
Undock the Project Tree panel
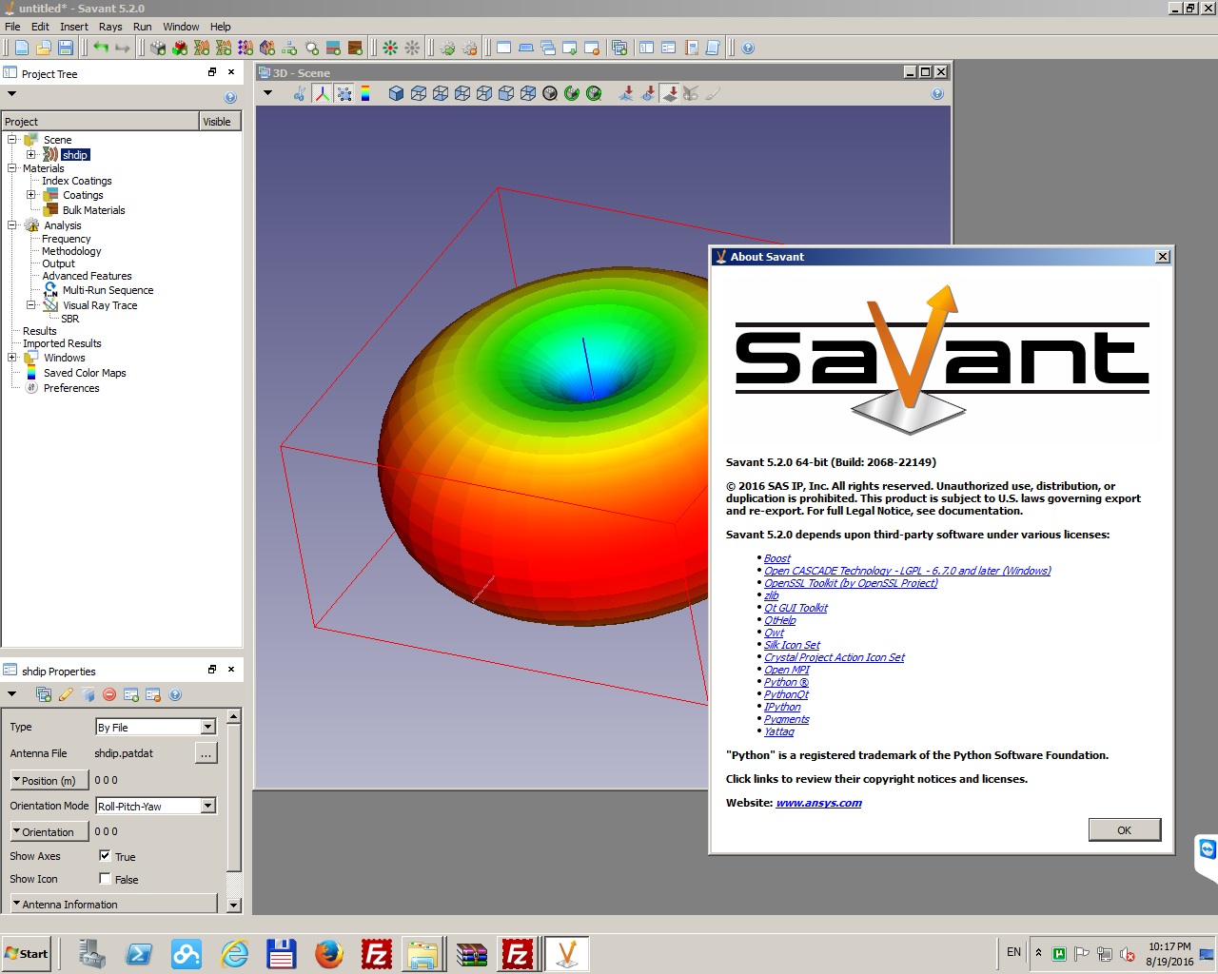tap(212, 72)
